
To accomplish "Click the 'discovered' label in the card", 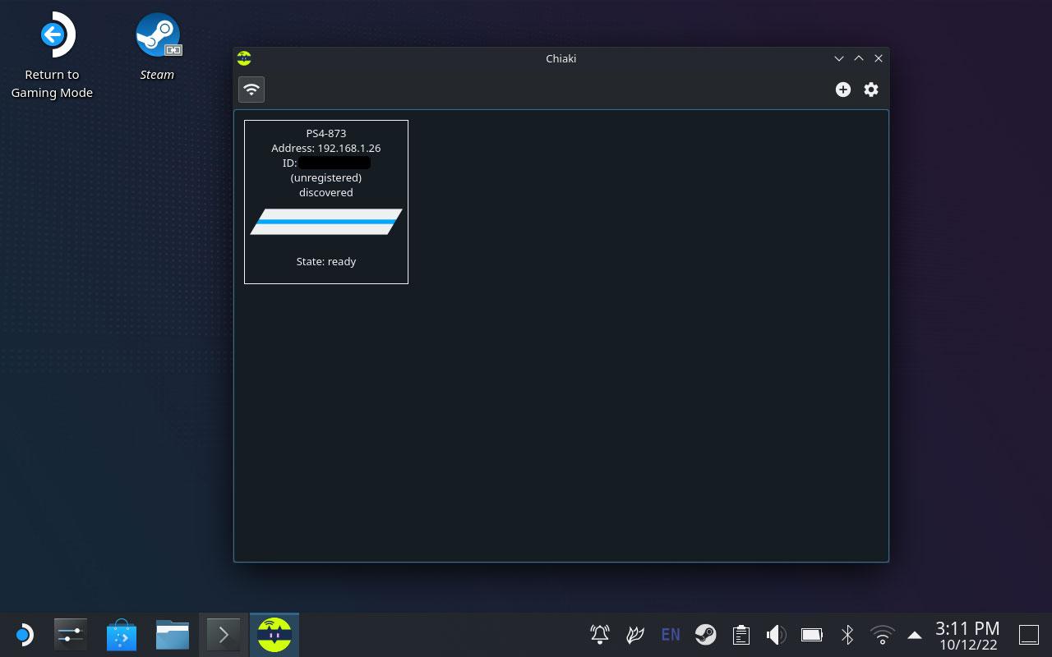I will (326, 192).
